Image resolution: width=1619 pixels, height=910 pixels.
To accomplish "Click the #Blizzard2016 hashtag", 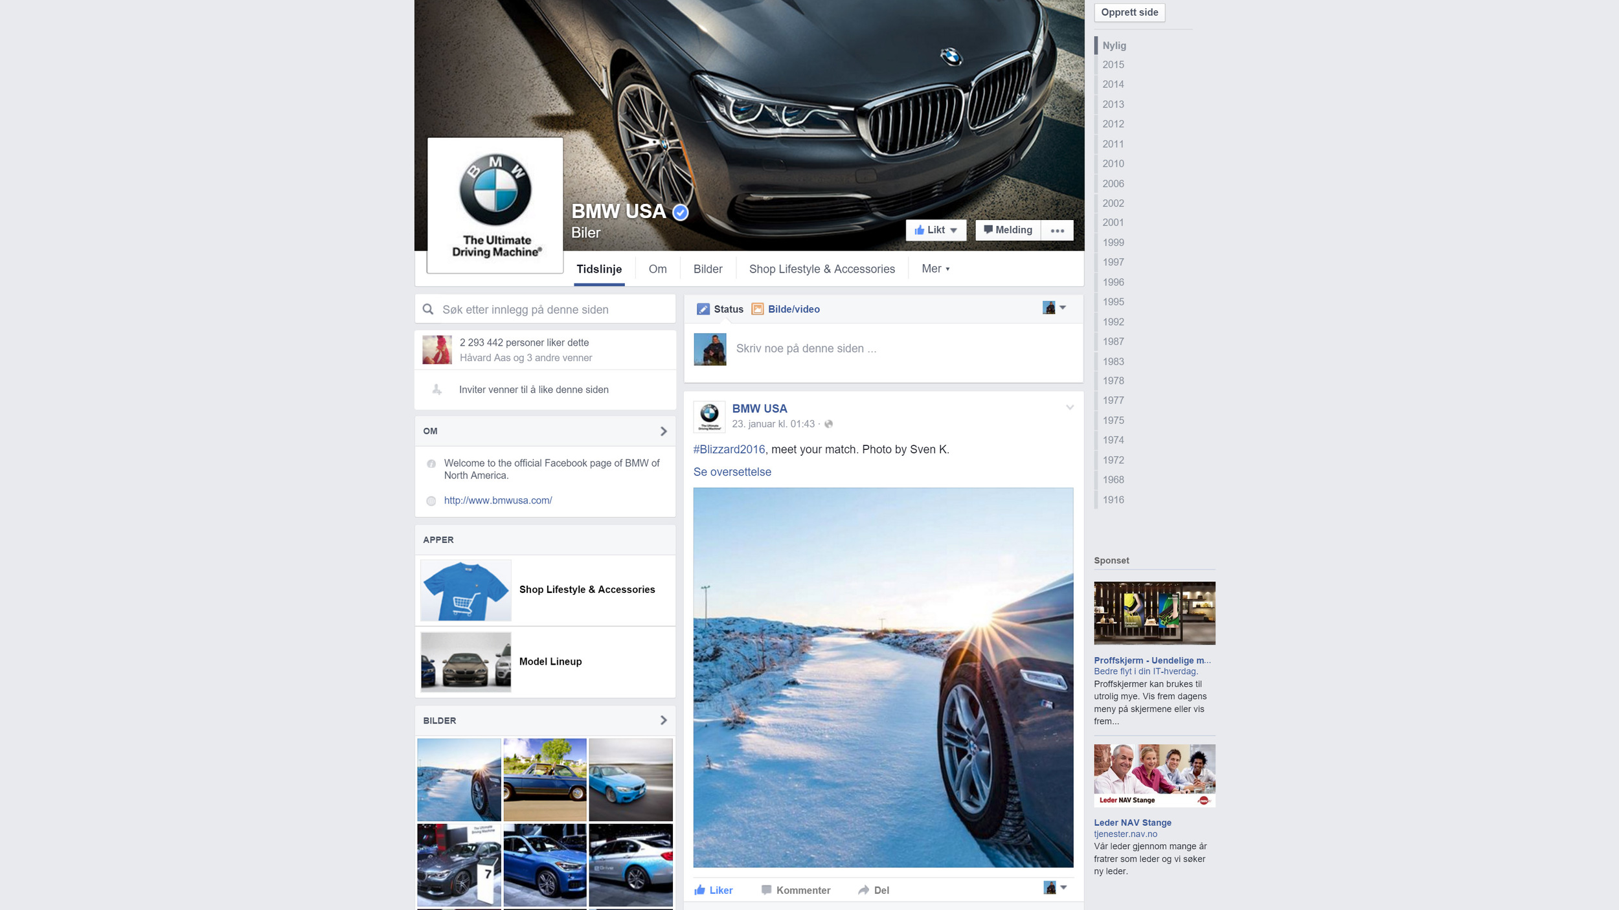I will (x=729, y=449).
